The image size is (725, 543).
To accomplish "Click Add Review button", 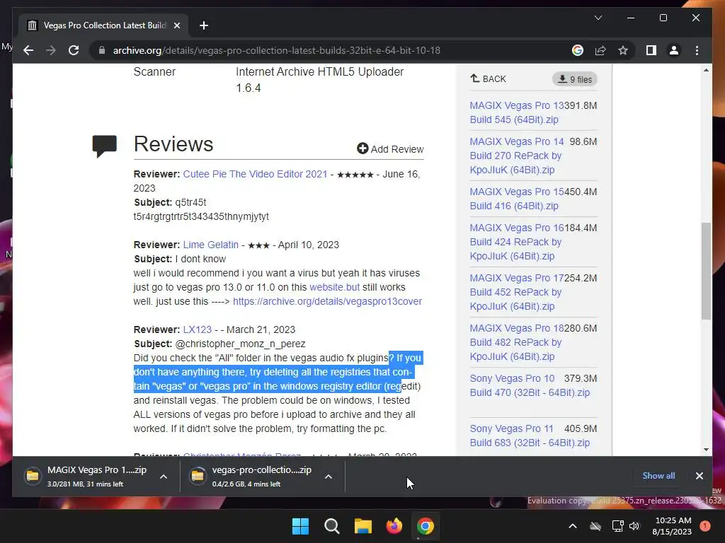I will (390, 148).
